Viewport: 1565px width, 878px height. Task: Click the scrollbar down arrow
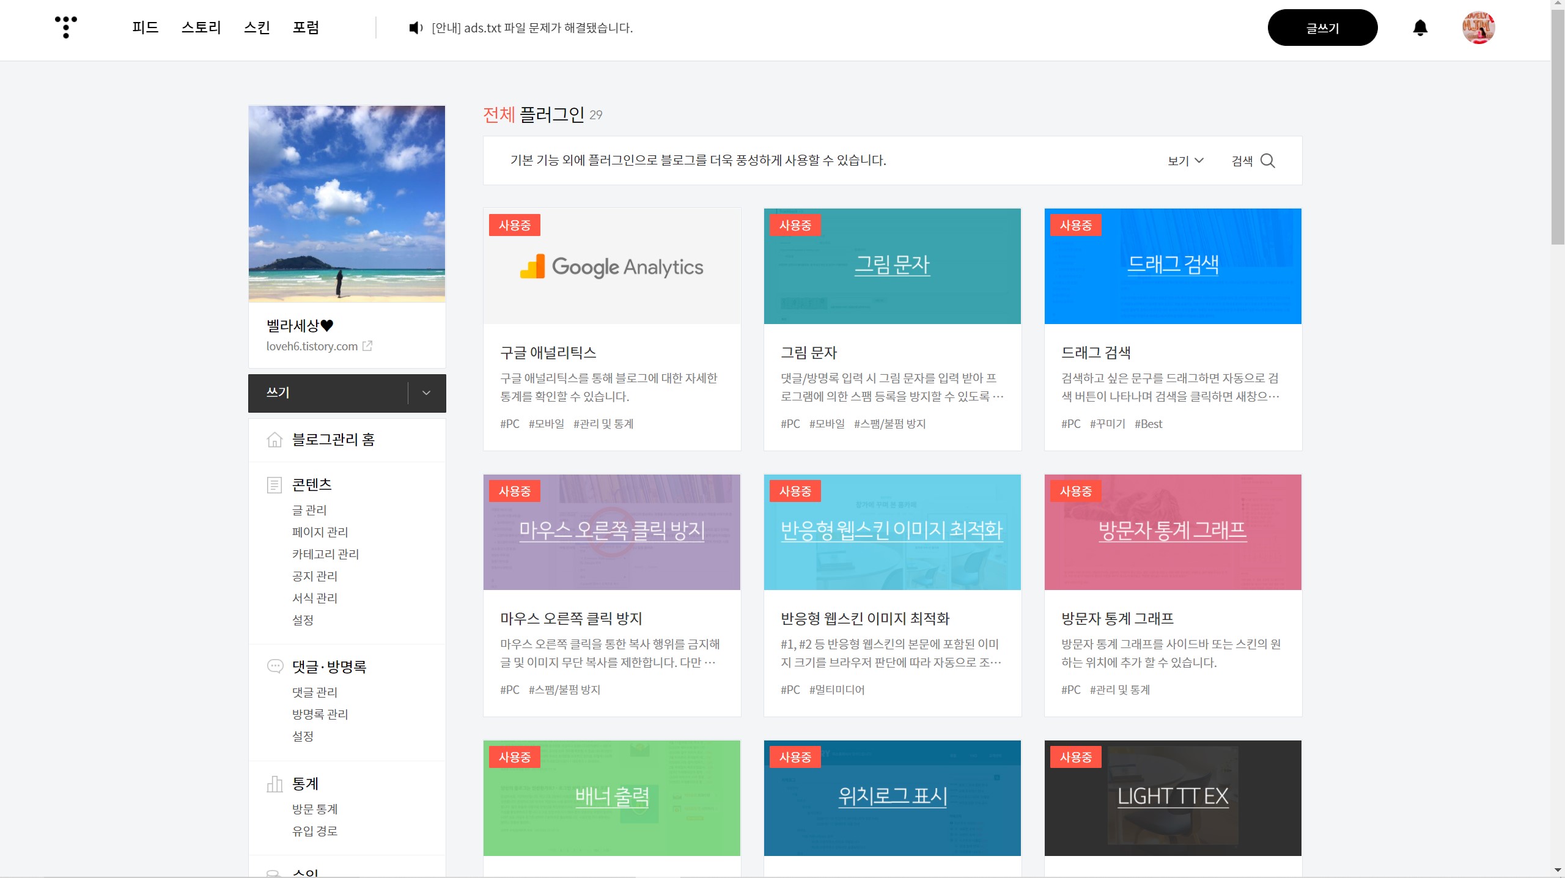pyautogui.click(x=1558, y=871)
